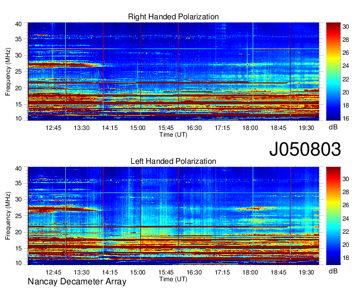This screenshot has height=288, width=355.
Task: Click the "Right Handed Polarization" plot title
Action: pos(173,17)
